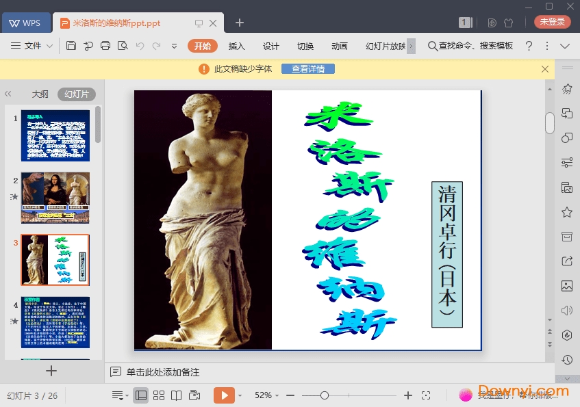Start slideshow with the red play button
The height and width of the screenshot is (407, 580).
(225, 395)
